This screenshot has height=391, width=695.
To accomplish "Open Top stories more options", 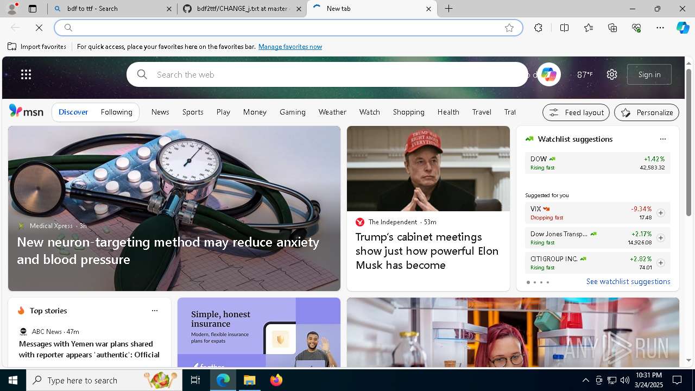I will coord(155,311).
